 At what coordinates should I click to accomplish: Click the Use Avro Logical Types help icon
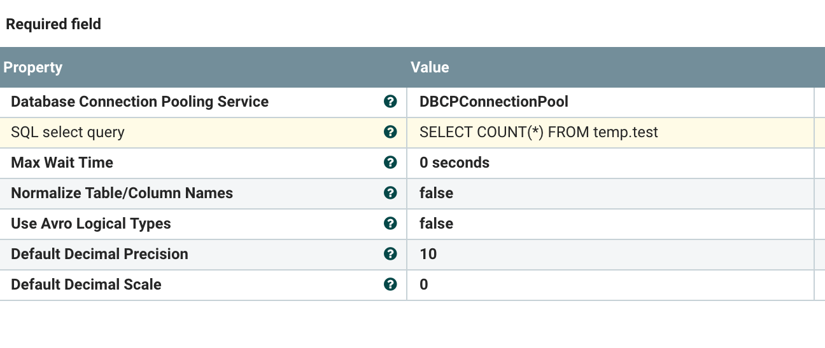tap(390, 224)
